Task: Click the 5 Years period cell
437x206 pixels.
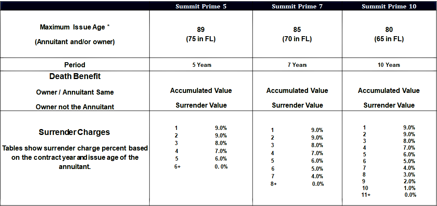Action: 201,65
